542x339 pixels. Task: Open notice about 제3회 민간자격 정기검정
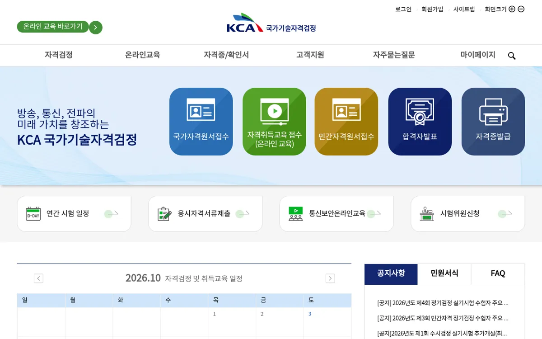[x=443, y=318]
